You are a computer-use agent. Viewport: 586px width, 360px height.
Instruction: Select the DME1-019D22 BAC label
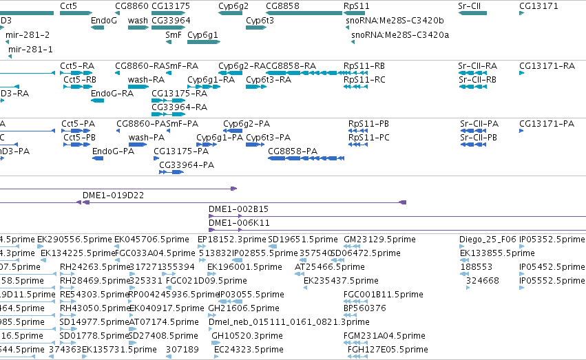(x=113, y=195)
